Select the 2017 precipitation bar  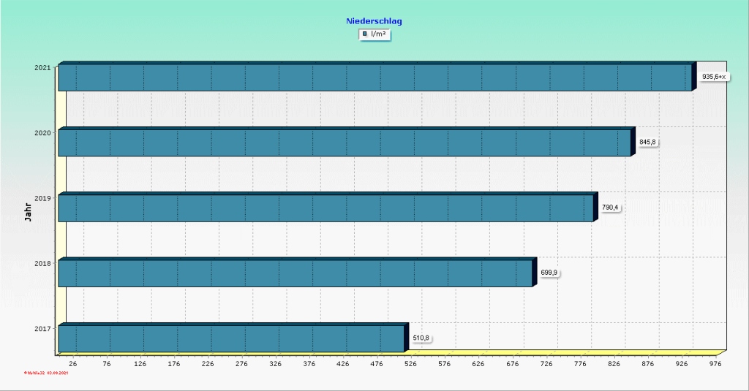pos(230,338)
